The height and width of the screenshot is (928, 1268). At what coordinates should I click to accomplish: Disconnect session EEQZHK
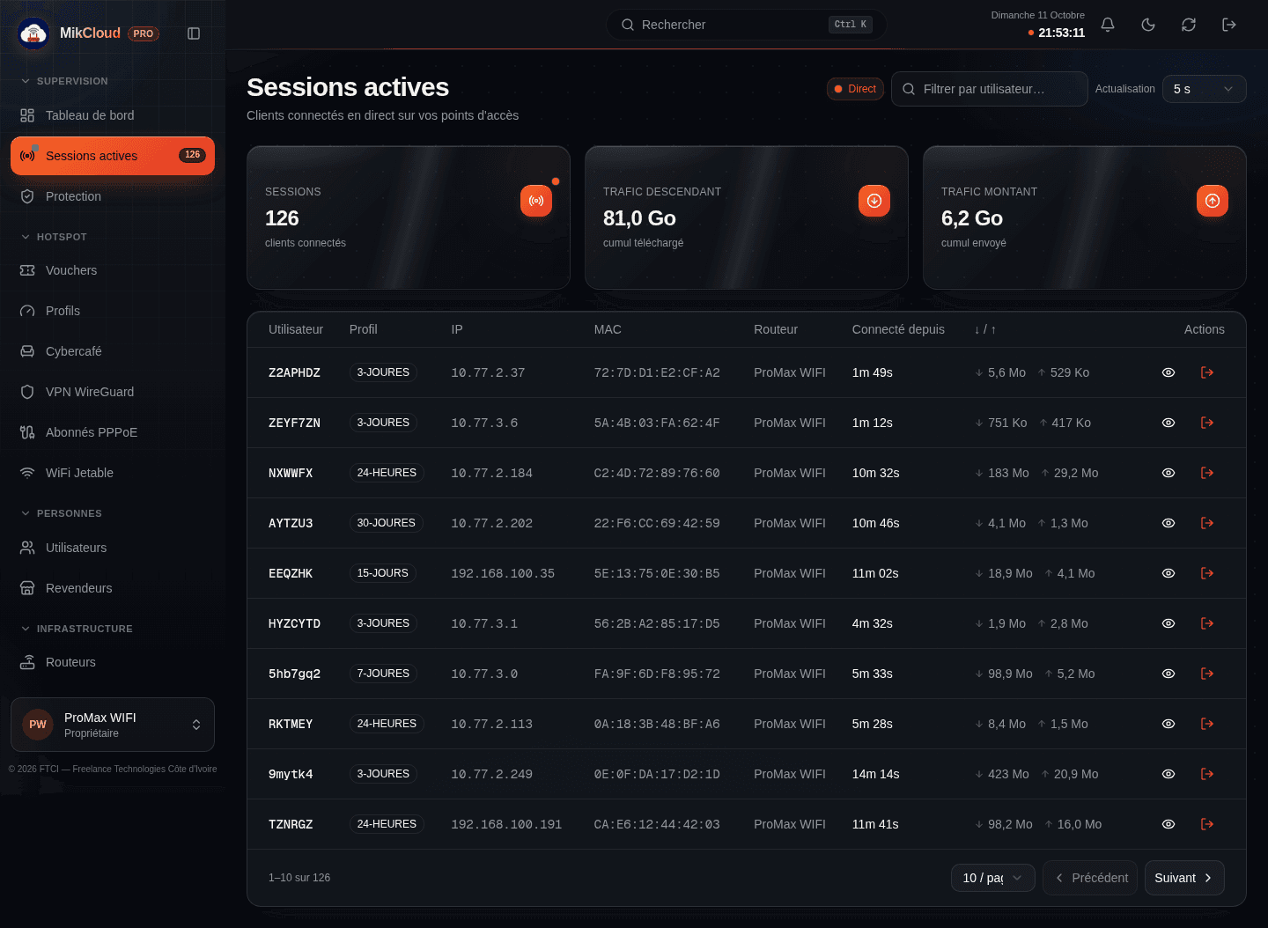pyautogui.click(x=1207, y=573)
